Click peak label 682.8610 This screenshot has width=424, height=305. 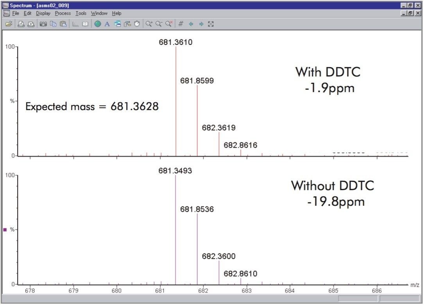click(x=240, y=274)
